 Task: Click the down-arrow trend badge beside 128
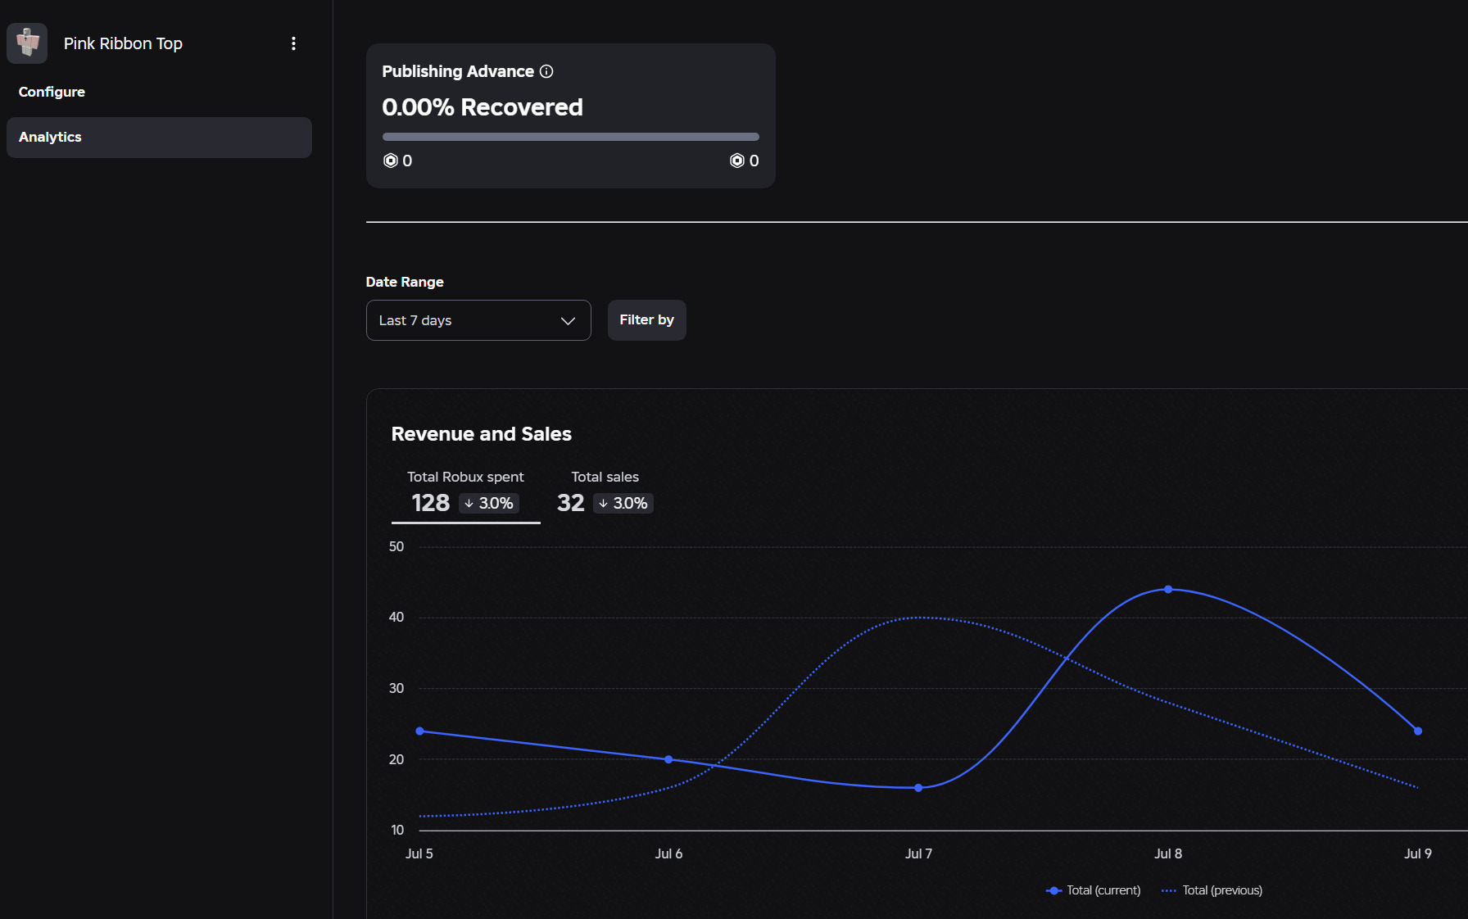[489, 503]
